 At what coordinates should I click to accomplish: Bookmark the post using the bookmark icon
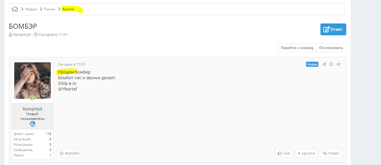click(331, 64)
